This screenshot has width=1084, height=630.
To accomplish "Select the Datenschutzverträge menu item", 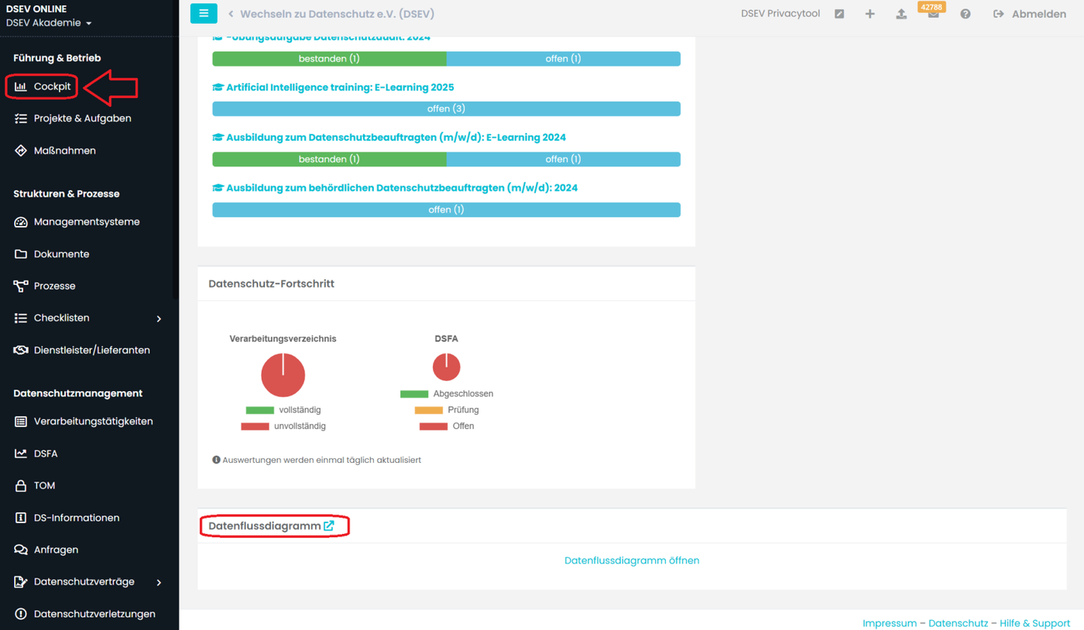I will pos(84,582).
